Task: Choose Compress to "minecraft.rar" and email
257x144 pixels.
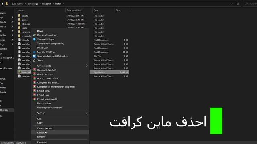Action: point(56,87)
